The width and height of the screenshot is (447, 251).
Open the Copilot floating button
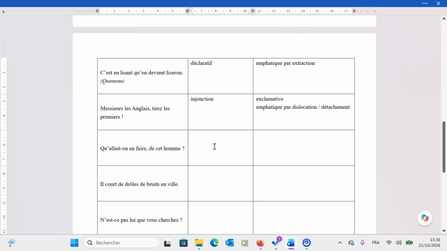coord(425,218)
